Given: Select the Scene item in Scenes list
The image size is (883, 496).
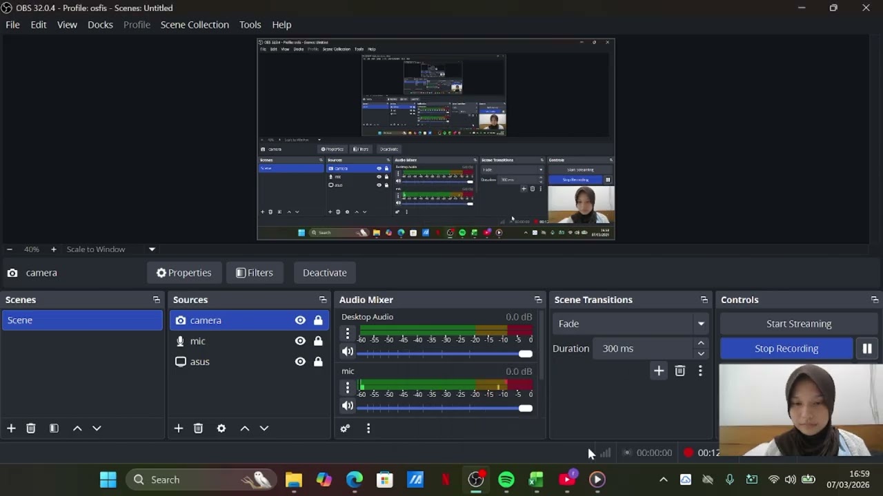Looking at the screenshot, I should pyautogui.click(x=82, y=320).
